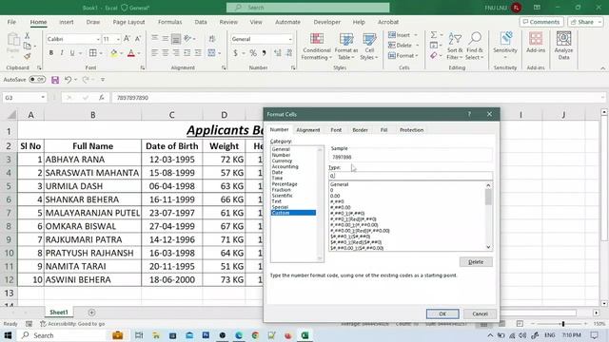Select the 0.00 format code in Type list
This screenshot has height=342, width=609.
pos(335,196)
